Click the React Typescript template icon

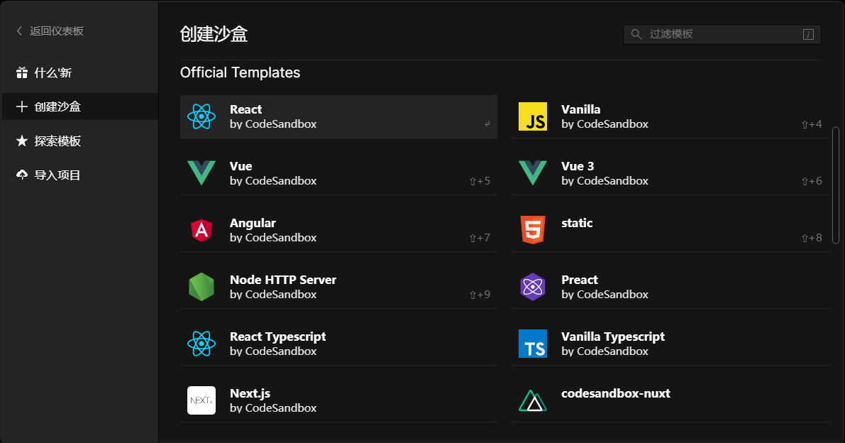201,344
